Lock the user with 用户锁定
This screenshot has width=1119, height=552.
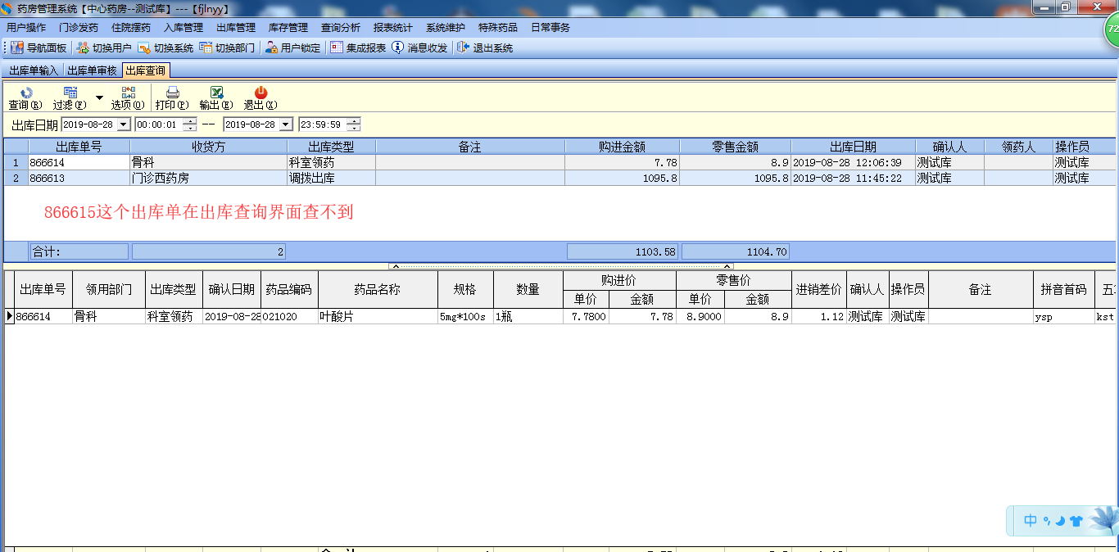click(x=292, y=48)
